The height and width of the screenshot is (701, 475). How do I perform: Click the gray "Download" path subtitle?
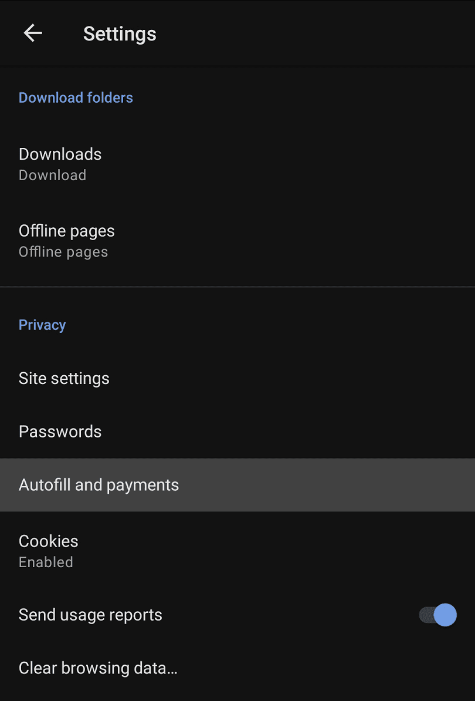53,175
